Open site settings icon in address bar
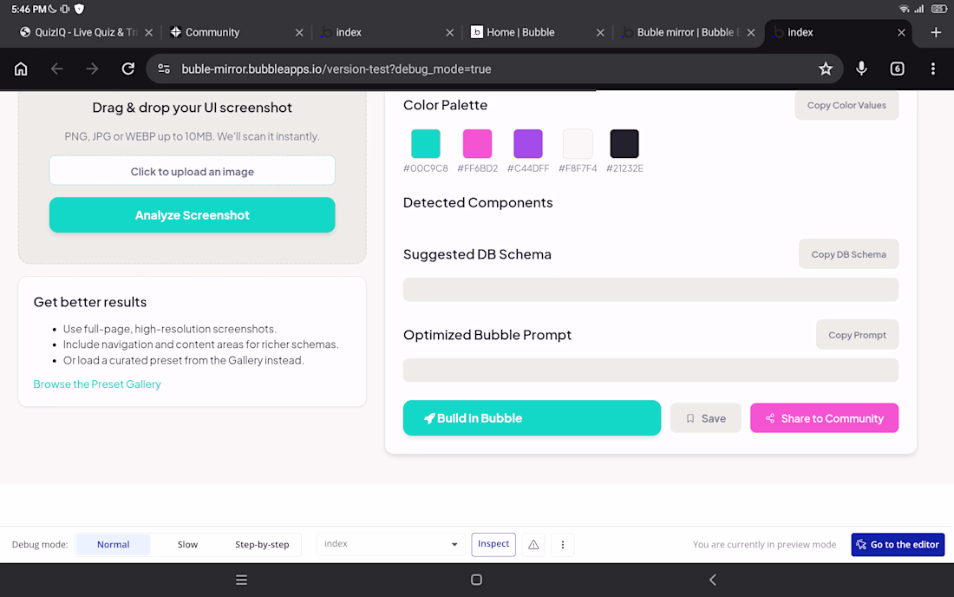The image size is (954, 597). (x=164, y=69)
